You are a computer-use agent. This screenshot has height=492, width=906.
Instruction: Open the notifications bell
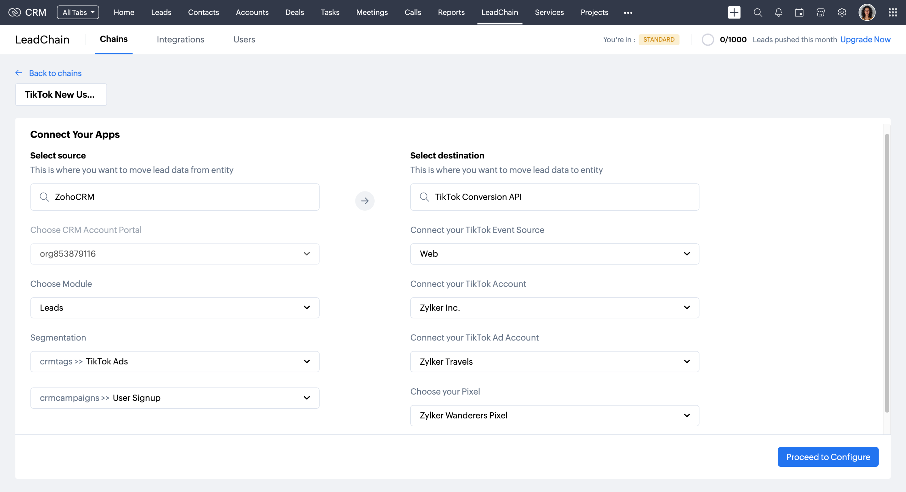point(778,13)
